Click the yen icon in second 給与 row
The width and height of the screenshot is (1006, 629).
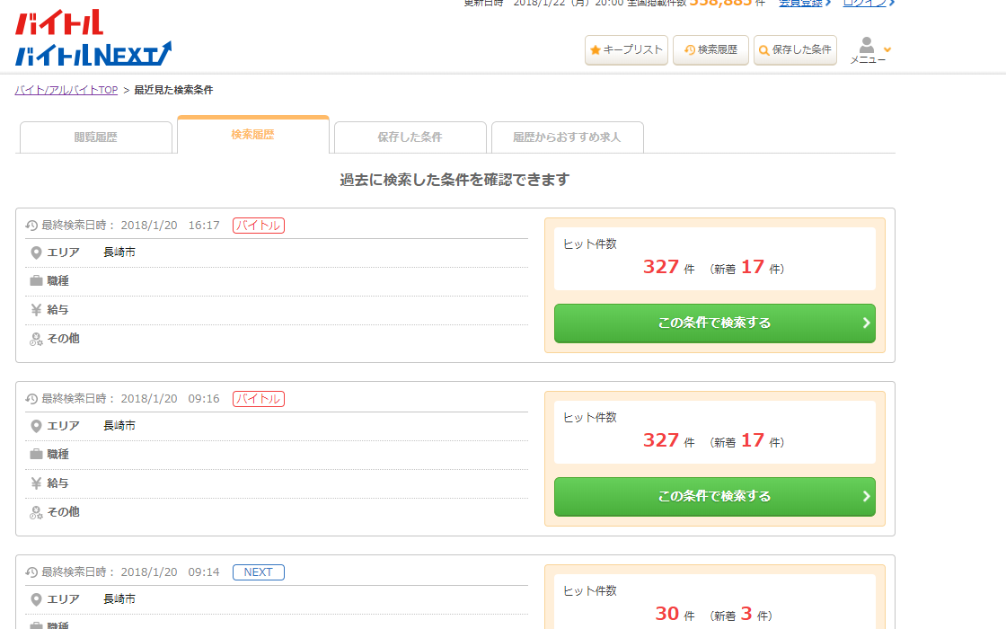click(x=36, y=483)
